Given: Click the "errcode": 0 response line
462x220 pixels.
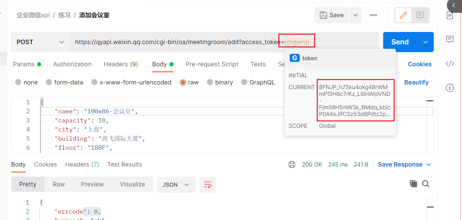Looking at the screenshot, I should pyautogui.click(x=78, y=212).
